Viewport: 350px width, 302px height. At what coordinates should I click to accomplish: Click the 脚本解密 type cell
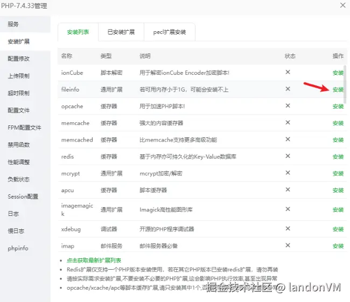coord(111,73)
